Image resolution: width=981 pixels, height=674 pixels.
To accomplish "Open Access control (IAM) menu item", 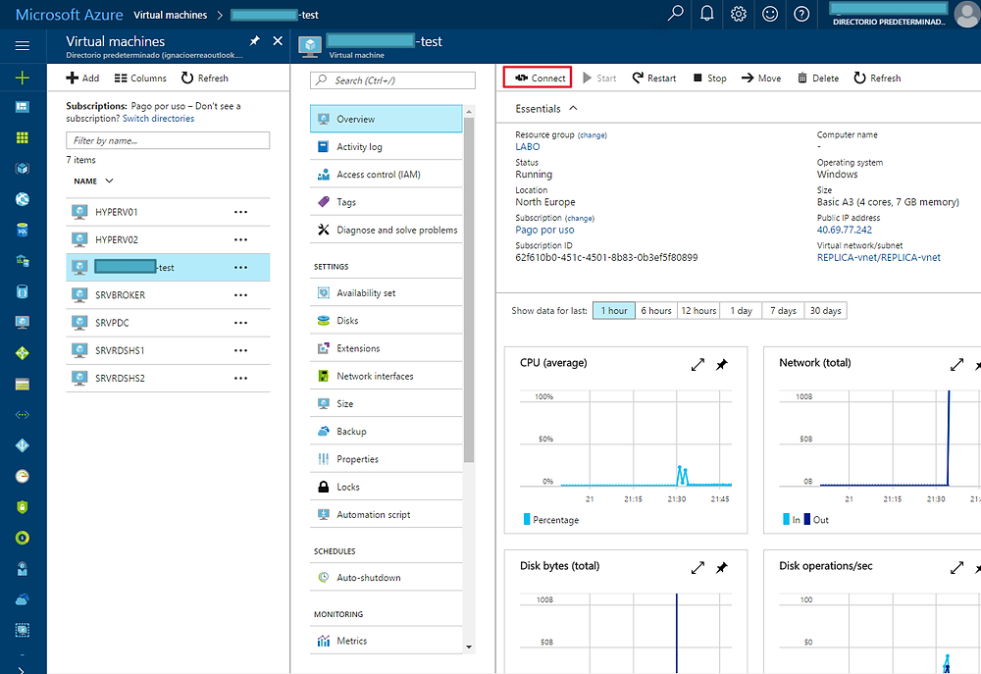I will point(386,174).
